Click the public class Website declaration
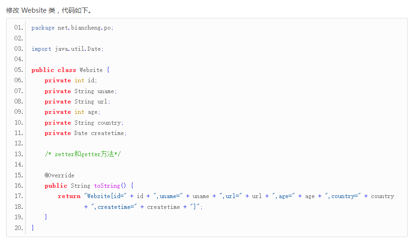Image resolution: width=411 pixels, height=239 pixels. point(70,70)
